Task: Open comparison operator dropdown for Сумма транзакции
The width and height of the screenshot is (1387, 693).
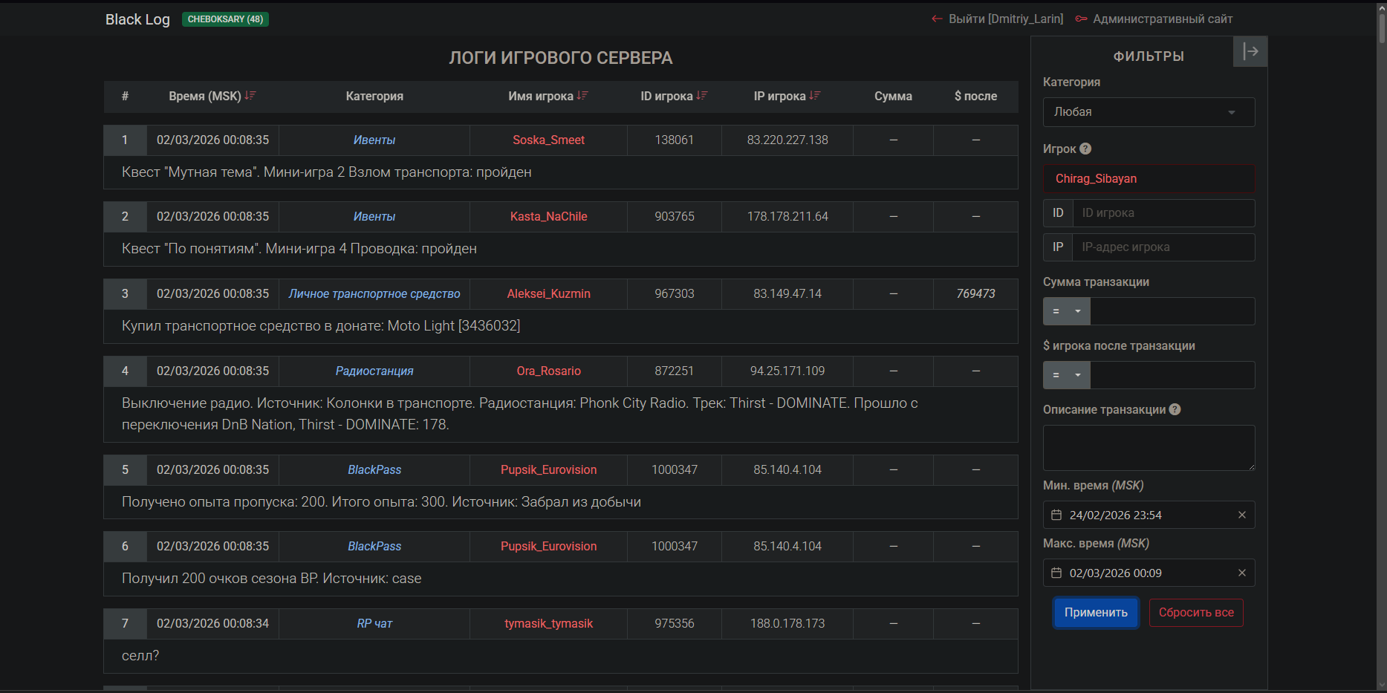Action: [x=1067, y=311]
